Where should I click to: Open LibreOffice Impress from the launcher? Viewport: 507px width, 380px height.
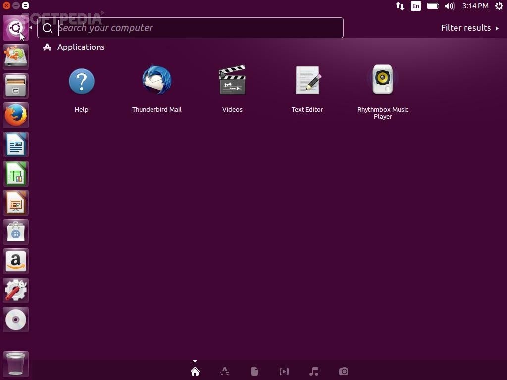coord(16,203)
